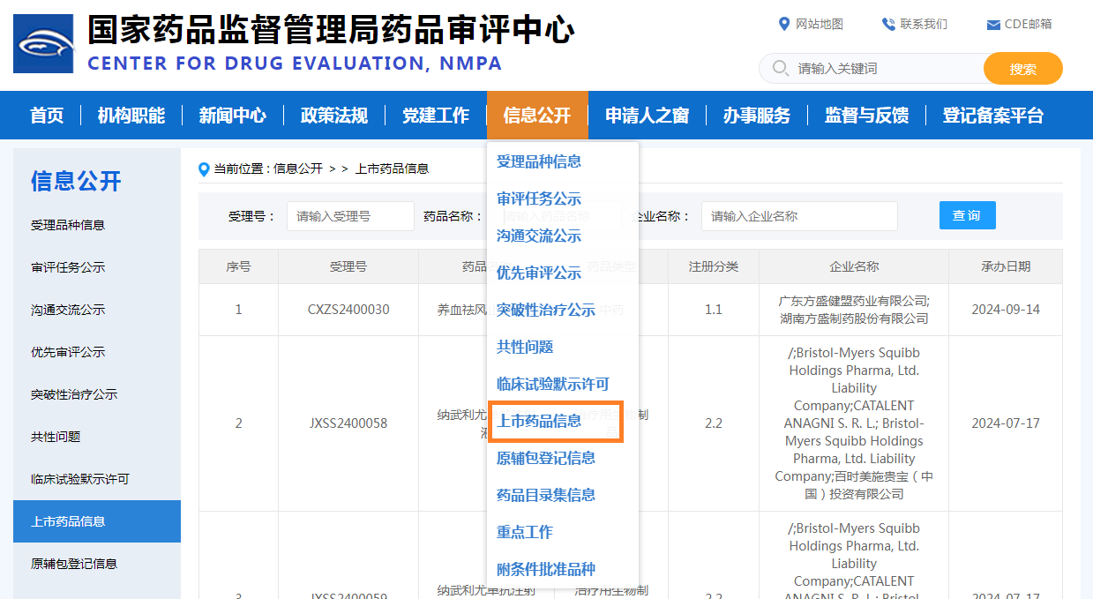Click the CDE mailbox envelope icon
Screen dimensions: 1093x599
993,25
